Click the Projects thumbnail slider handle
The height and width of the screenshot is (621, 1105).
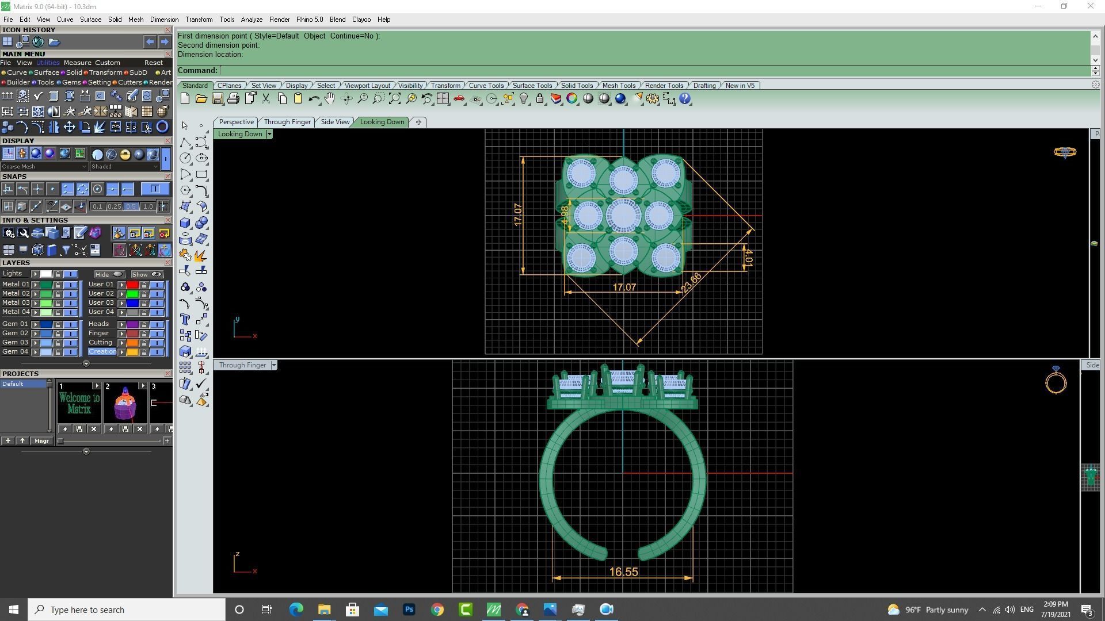click(x=60, y=441)
